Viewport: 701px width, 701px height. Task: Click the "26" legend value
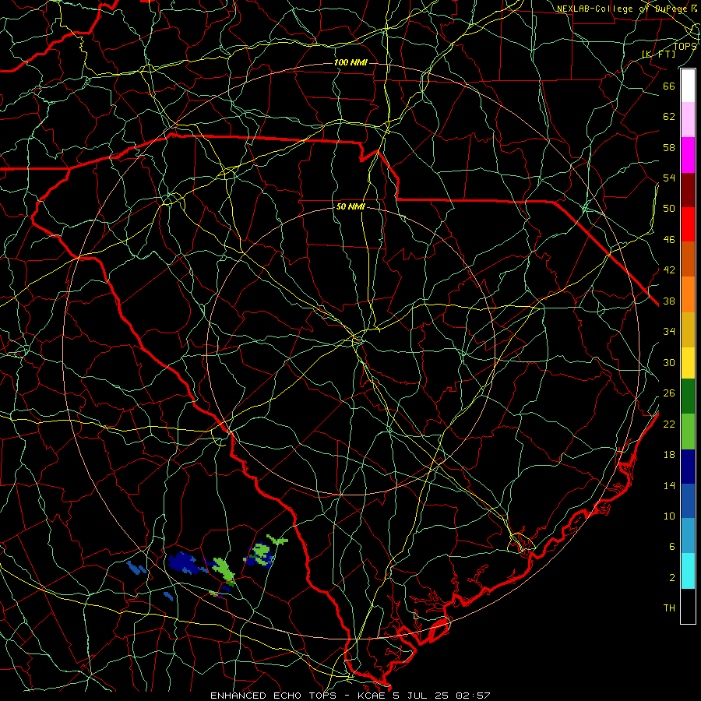(x=669, y=393)
